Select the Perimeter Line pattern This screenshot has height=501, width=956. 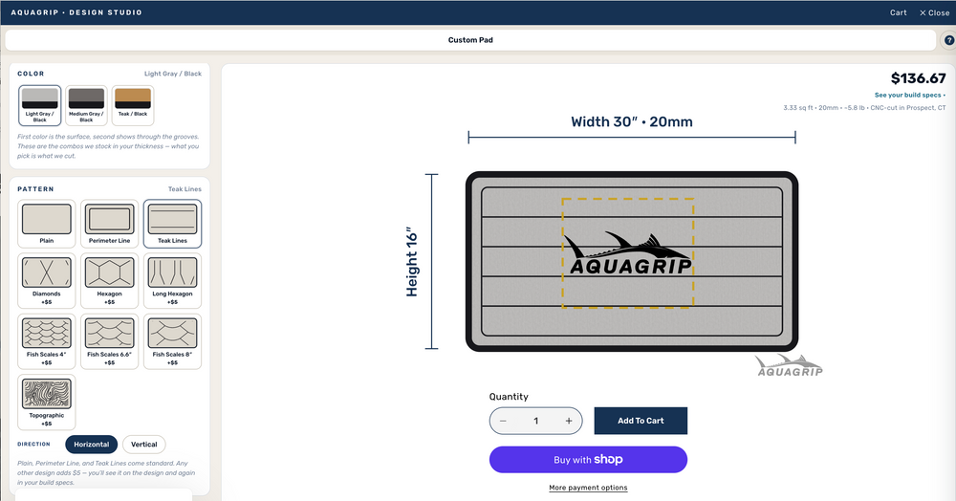pos(109,224)
